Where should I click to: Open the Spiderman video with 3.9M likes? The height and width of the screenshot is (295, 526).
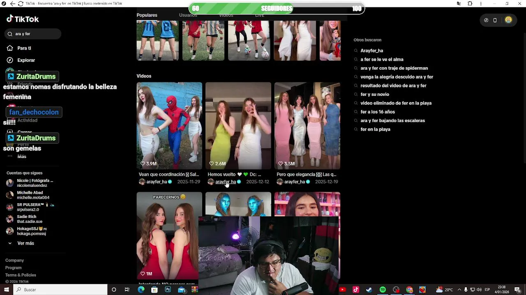click(169, 126)
